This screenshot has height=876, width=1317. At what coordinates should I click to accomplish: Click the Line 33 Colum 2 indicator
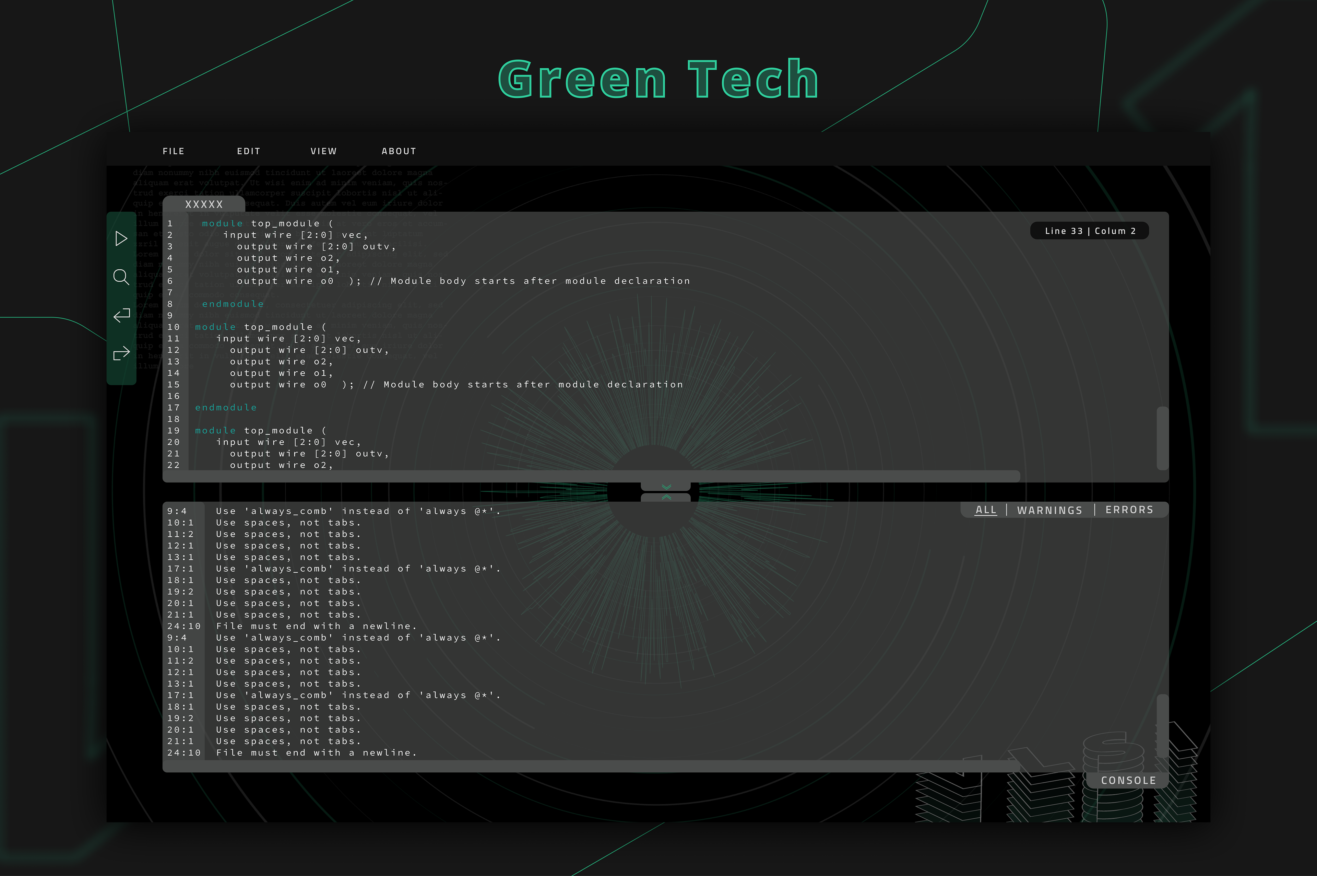(x=1089, y=231)
